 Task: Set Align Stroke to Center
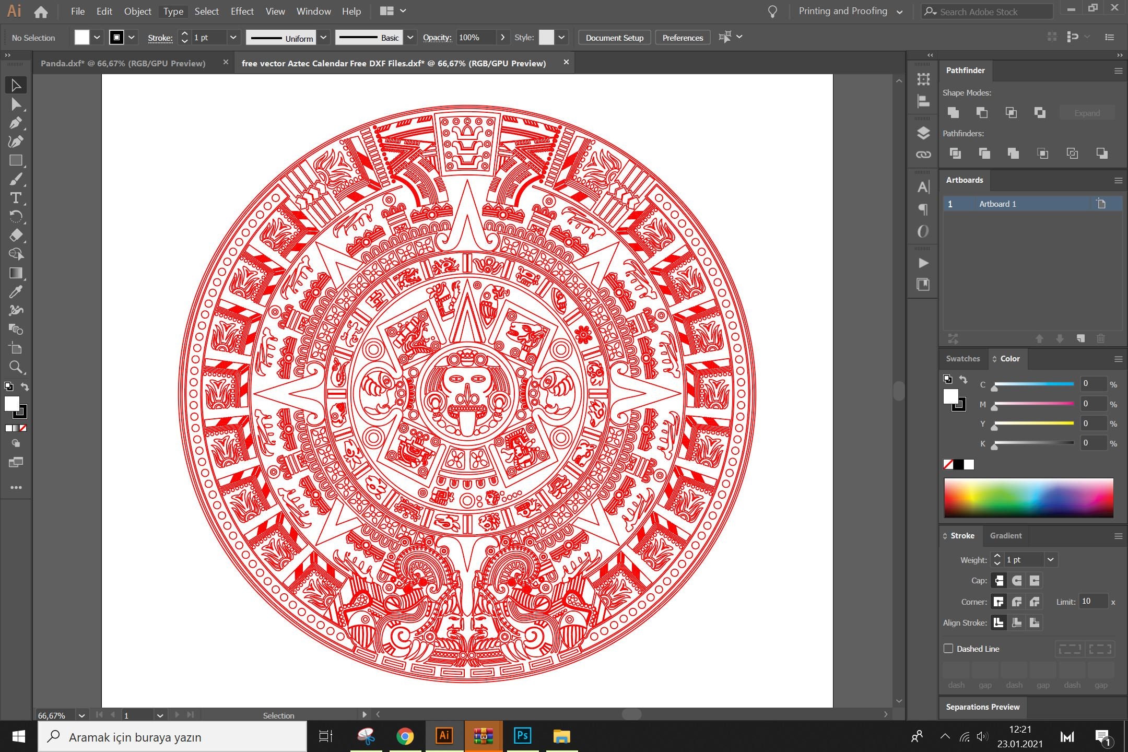click(1015, 622)
